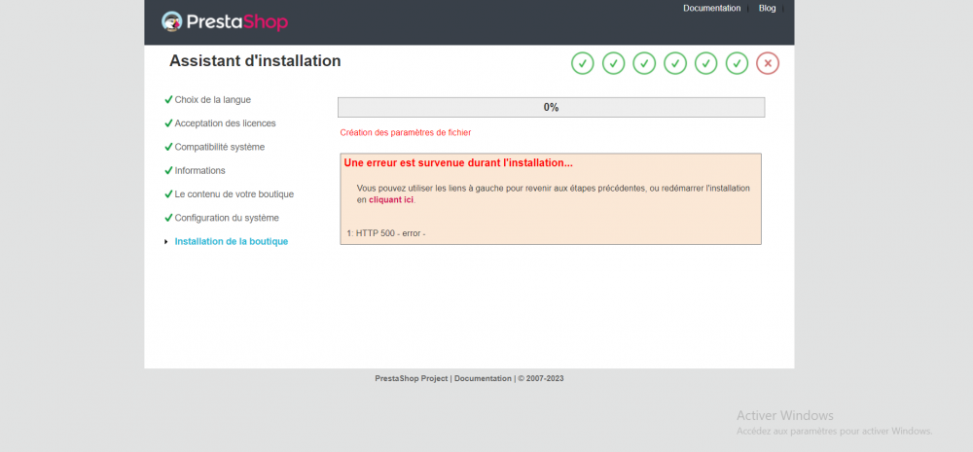The height and width of the screenshot is (452, 973).
Task: Select Installation de la boutique step
Action: [232, 242]
